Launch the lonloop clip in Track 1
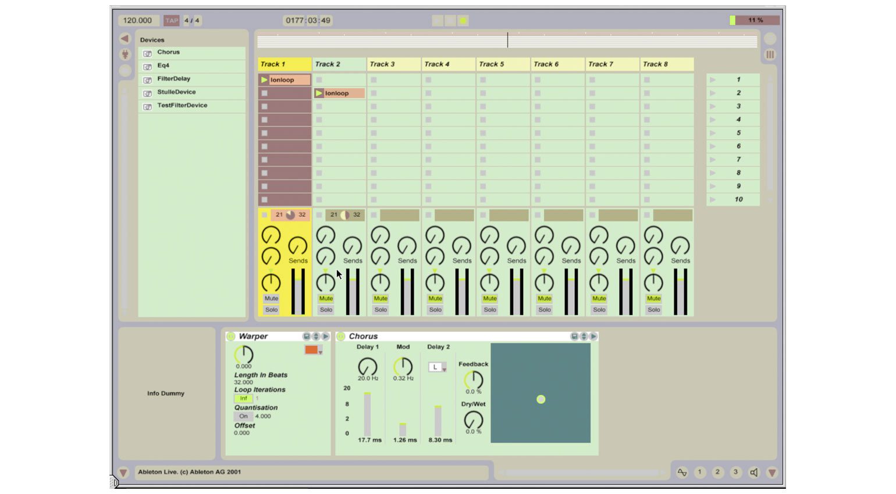The height and width of the screenshot is (494, 896). (264, 80)
